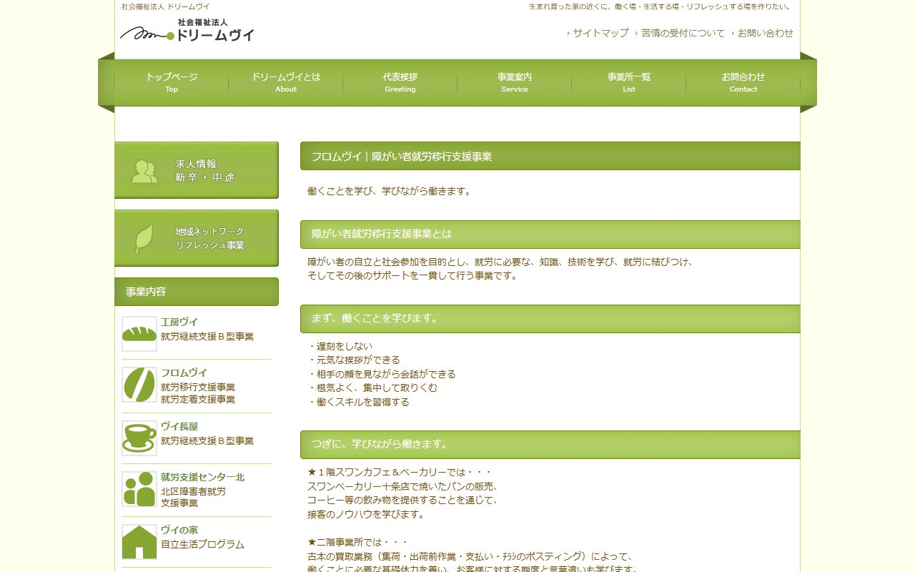Viewport: 915px width, 572px height.
Task: Open 事業案内 Service menu item
Action: [x=515, y=82]
